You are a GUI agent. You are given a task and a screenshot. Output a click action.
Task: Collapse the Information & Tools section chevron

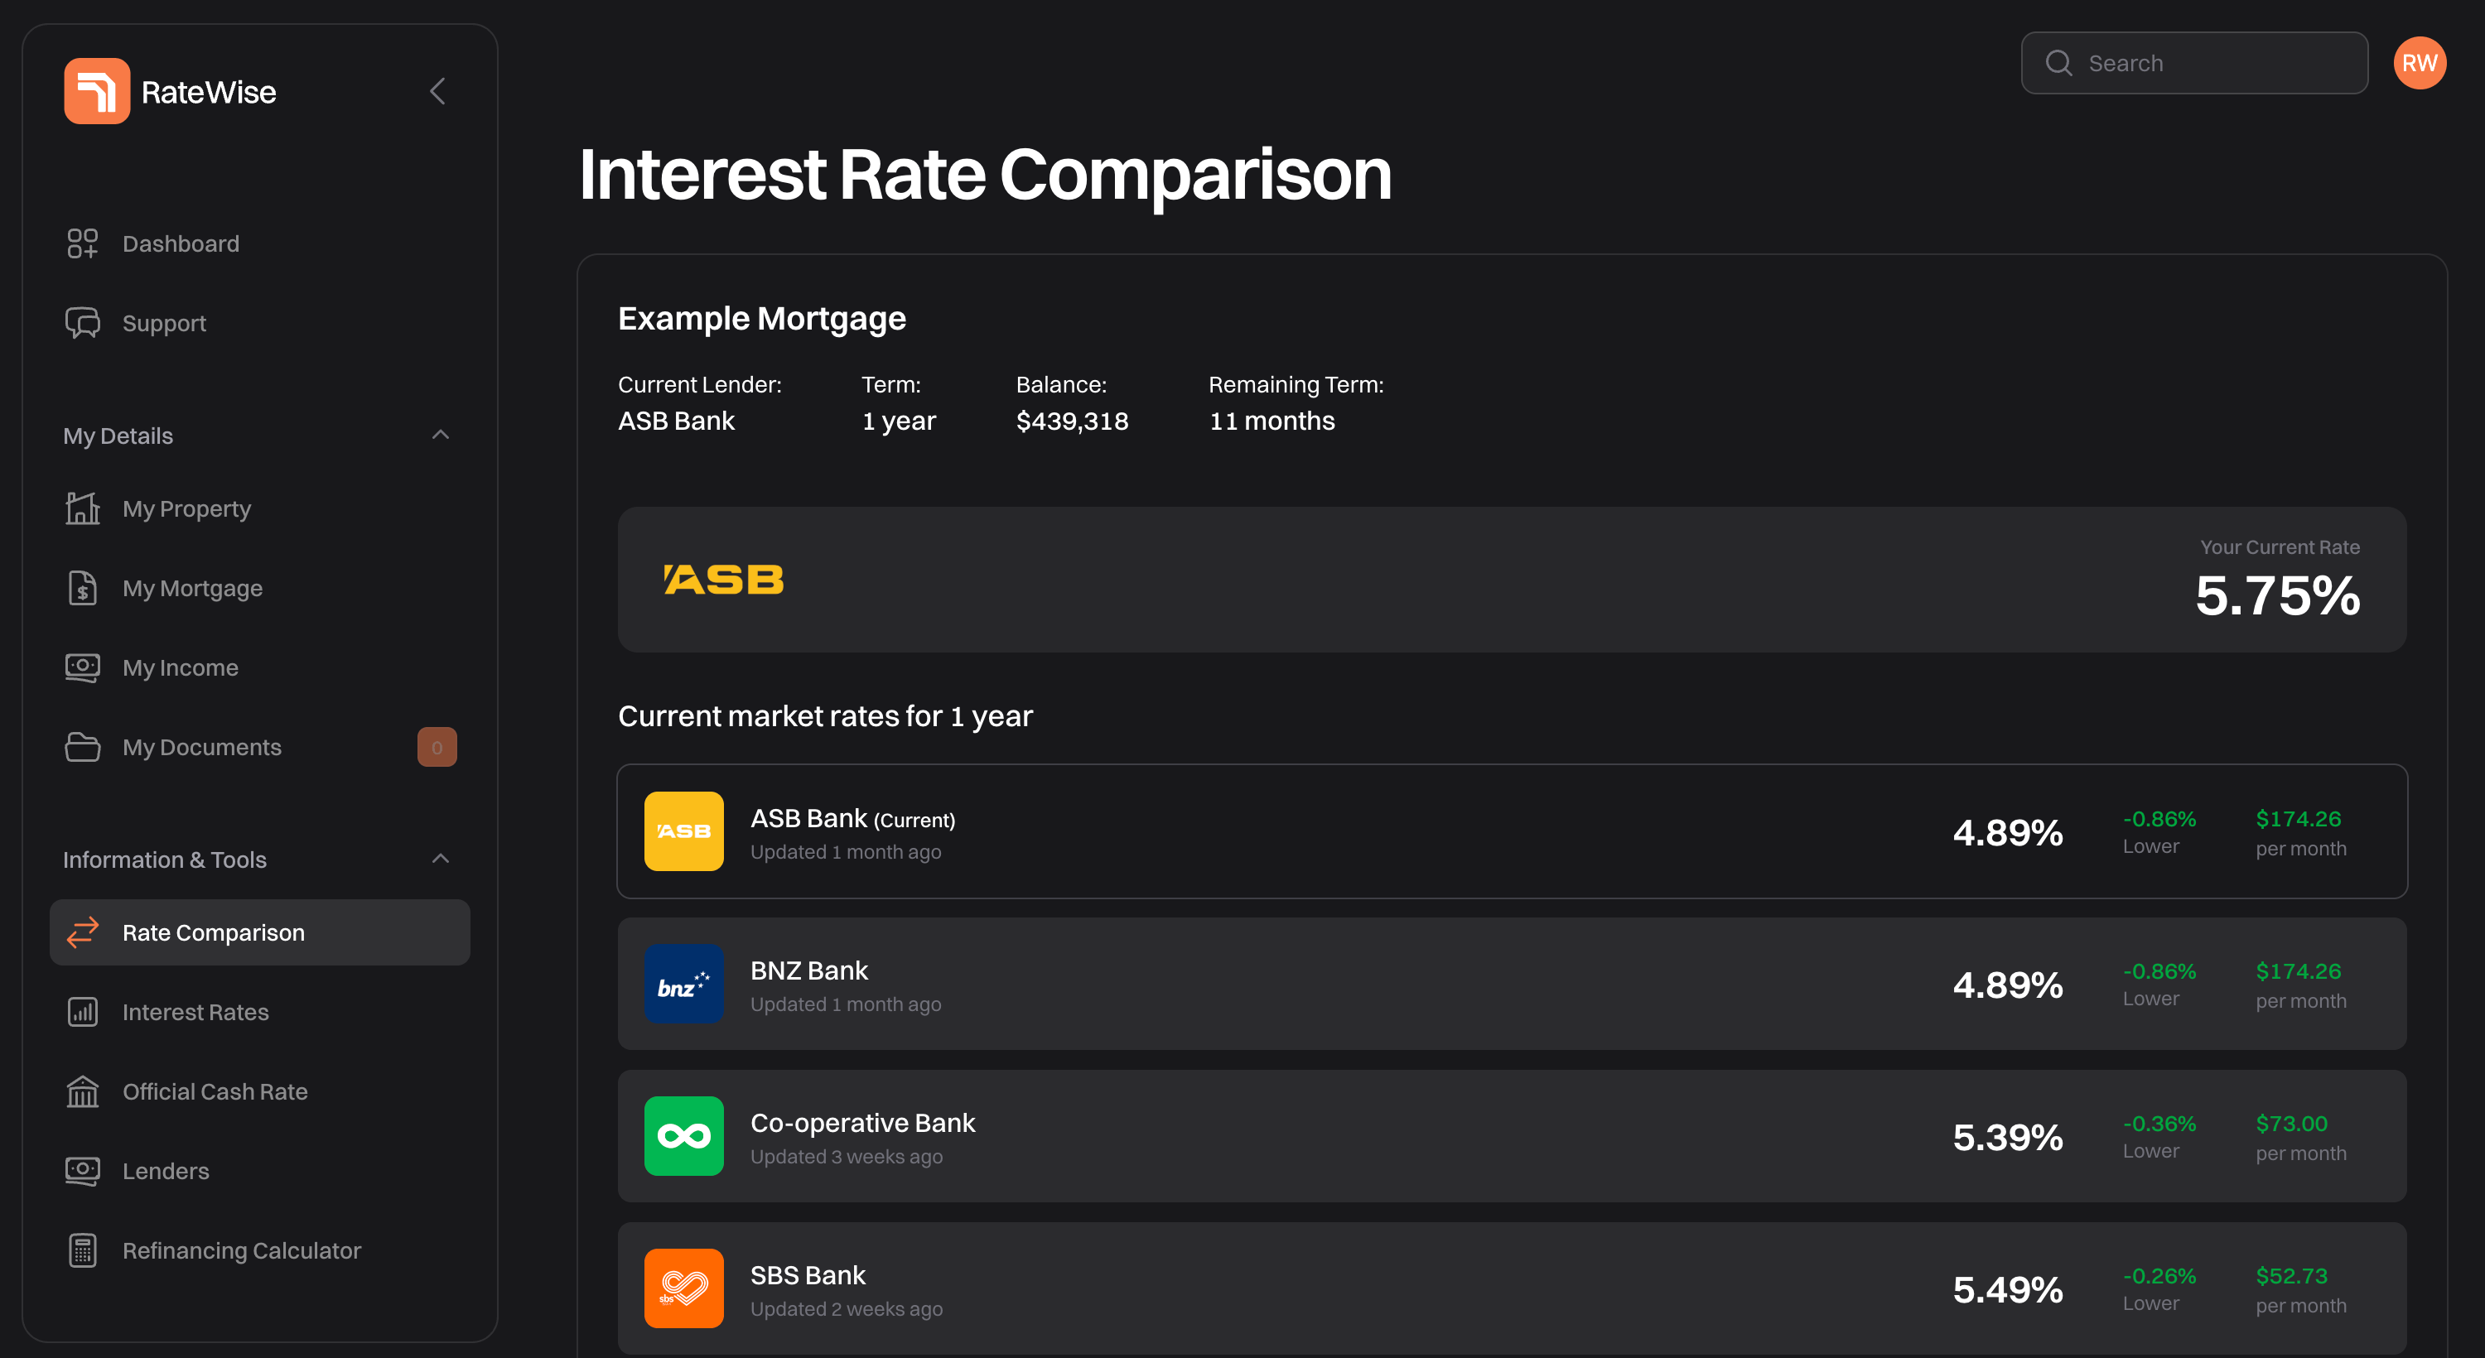(441, 860)
